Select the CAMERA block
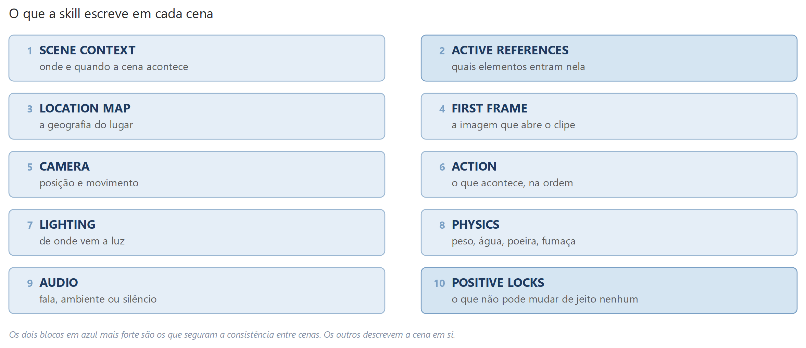Viewport: 806px width, 348px height. pyautogui.click(x=197, y=174)
